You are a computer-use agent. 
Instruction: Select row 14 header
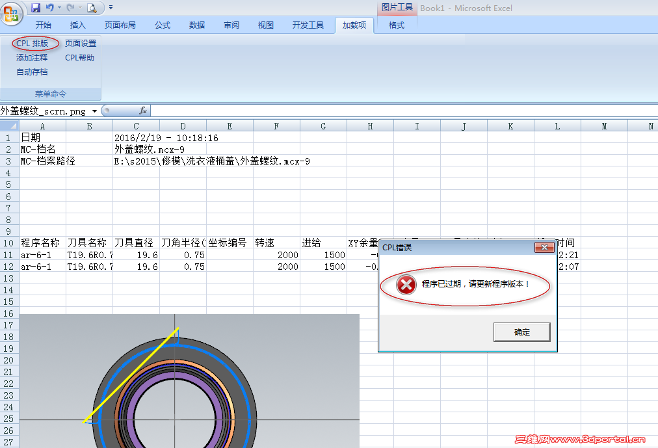coord(9,290)
